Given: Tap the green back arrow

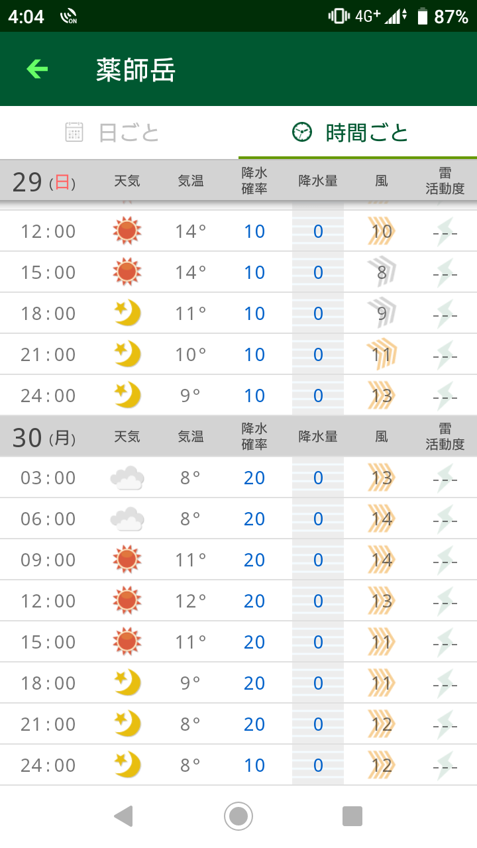Looking at the screenshot, I should (x=37, y=69).
